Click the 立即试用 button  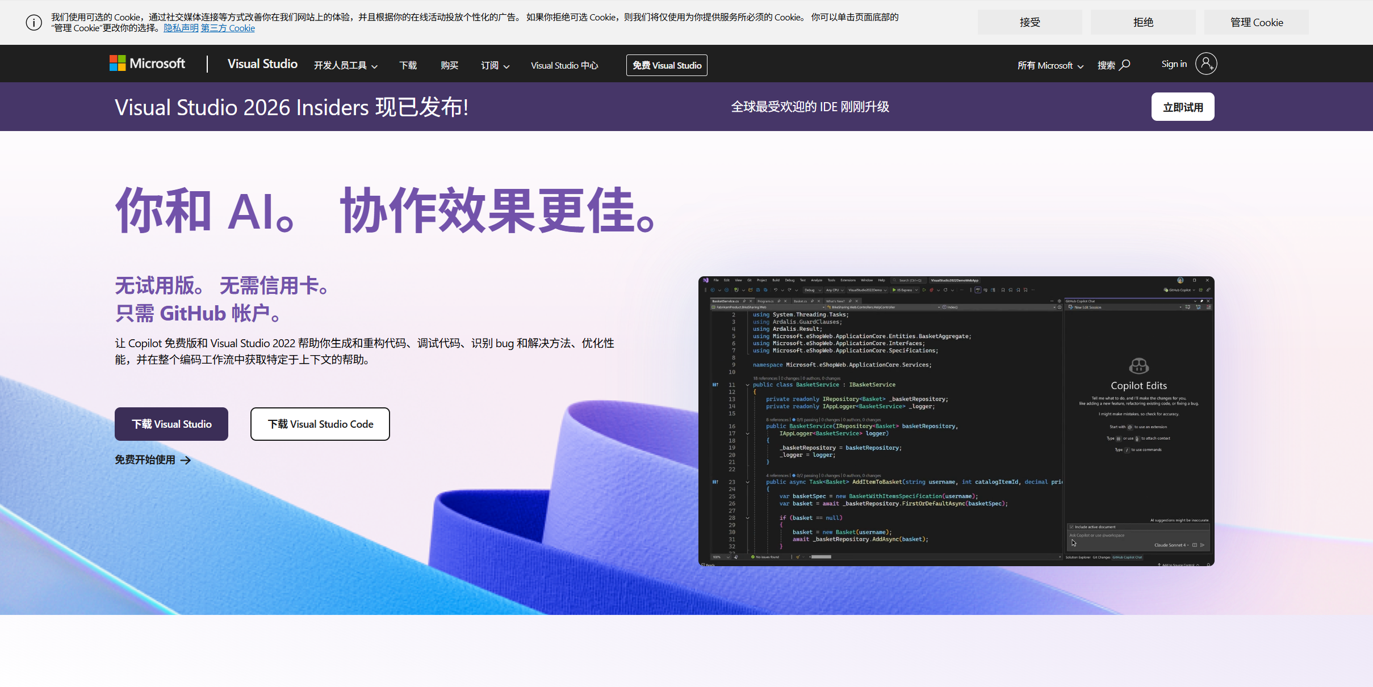[1183, 106]
